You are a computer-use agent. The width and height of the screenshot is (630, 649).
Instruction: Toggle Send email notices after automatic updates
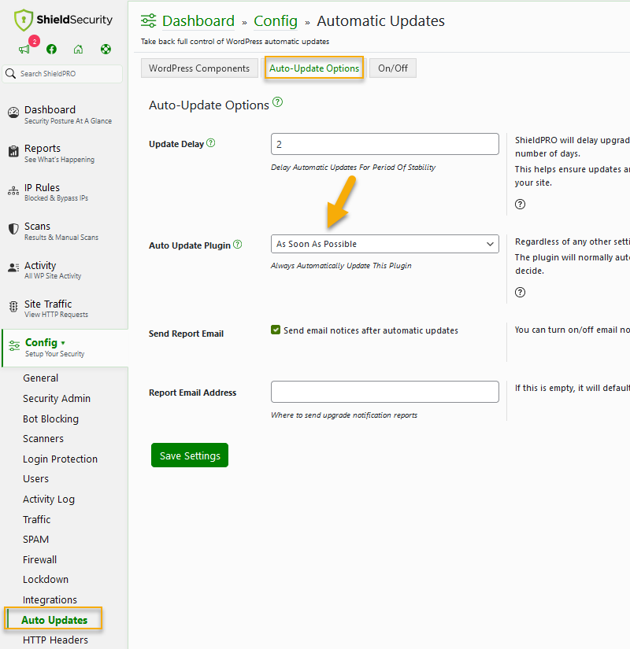pos(276,330)
